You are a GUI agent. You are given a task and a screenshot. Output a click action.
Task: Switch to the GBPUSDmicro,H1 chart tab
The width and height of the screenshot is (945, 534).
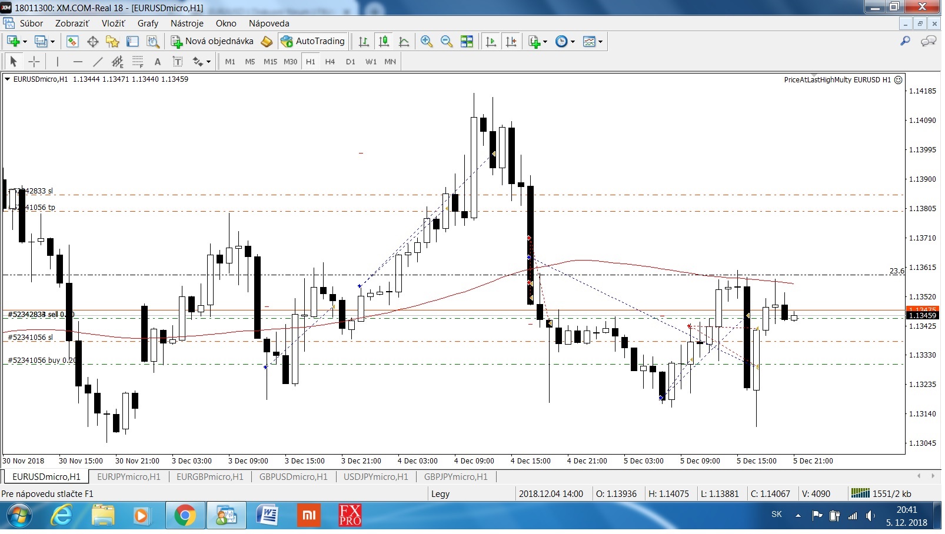click(x=293, y=476)
